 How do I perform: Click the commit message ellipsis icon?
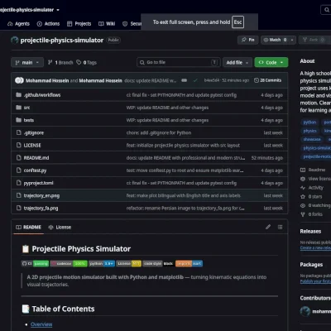point(184,80)
